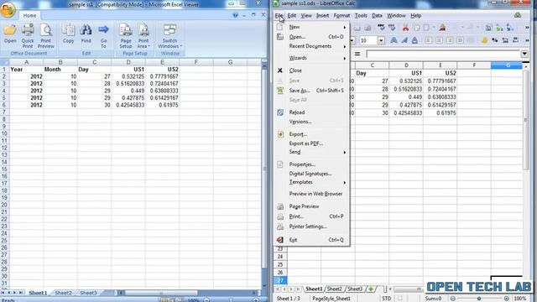This screenshot has width=537, height=302.
Task: Switch to Sheet3 tab in LibreOffice Calc
Action: pyautogui.click(x=355, y=289)
